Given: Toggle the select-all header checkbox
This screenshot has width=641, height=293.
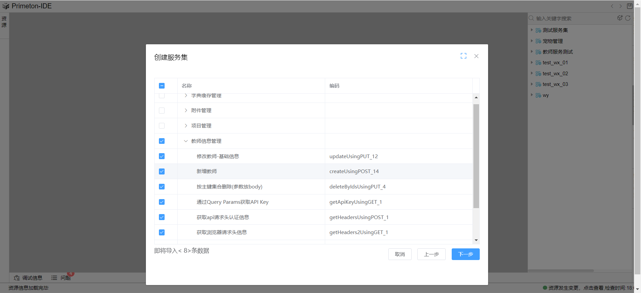Looking at the screenshot, I should click(x=162, y=86).
